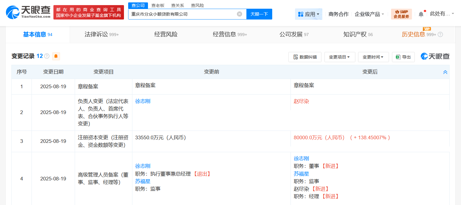461x205 pixels.
Task: Click the question mark beside 历史信息
Action: (440, 35)
